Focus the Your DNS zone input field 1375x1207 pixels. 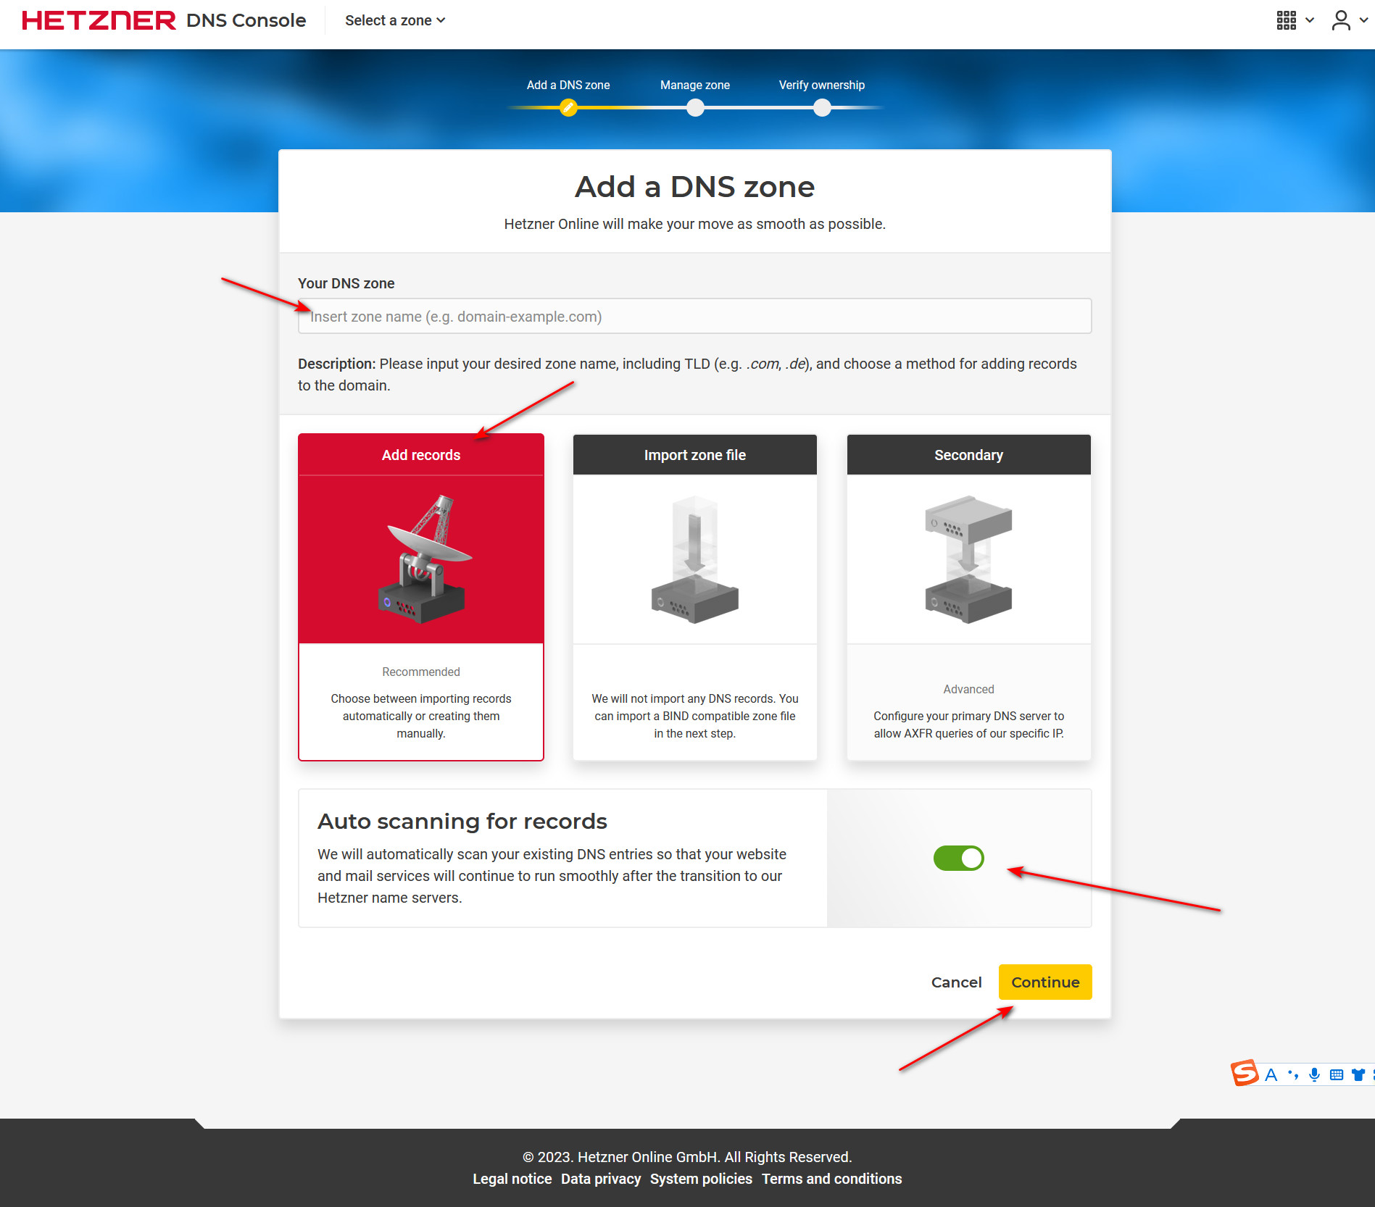tap(694, 317)
